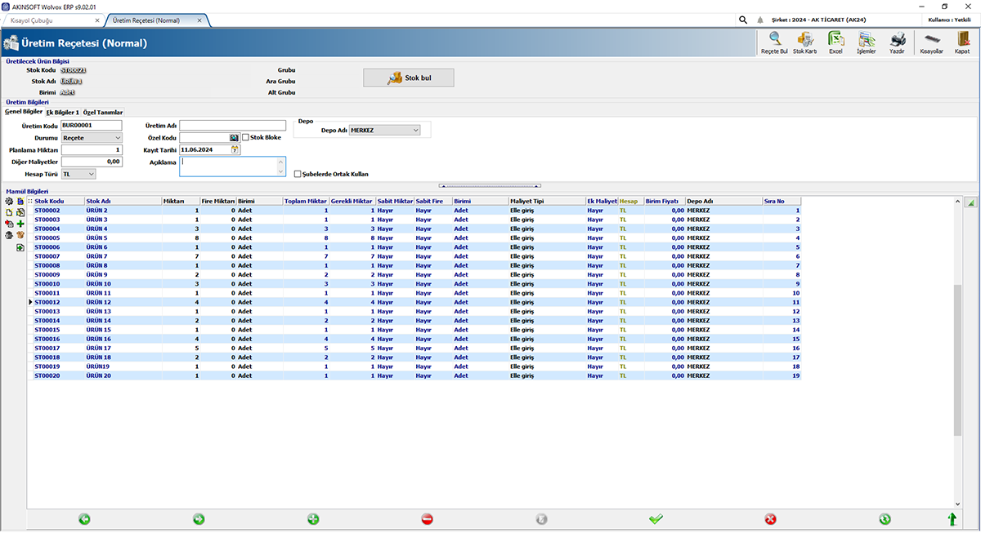This screenshot has height=533, width=981.
Task: Open Kısayollar shortcuts icon
Action: click(929, 42)
